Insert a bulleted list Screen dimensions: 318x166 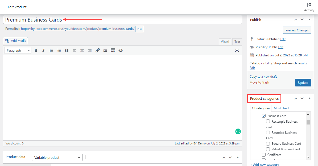(51, 50)
